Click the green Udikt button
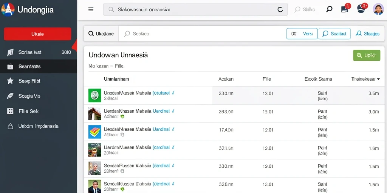The image size is (387, 193). click(x=367, y=55)
